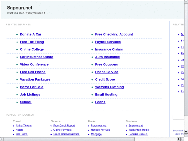Visit the Foreclosures category link

99,126
